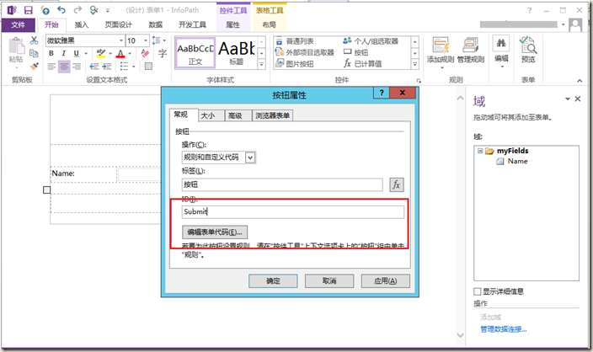Open the bullet list dropdown arrow
593x352 pixels.
click(133, 67)
